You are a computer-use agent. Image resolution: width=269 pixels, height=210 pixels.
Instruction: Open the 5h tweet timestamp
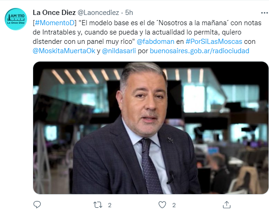point(129,13)
